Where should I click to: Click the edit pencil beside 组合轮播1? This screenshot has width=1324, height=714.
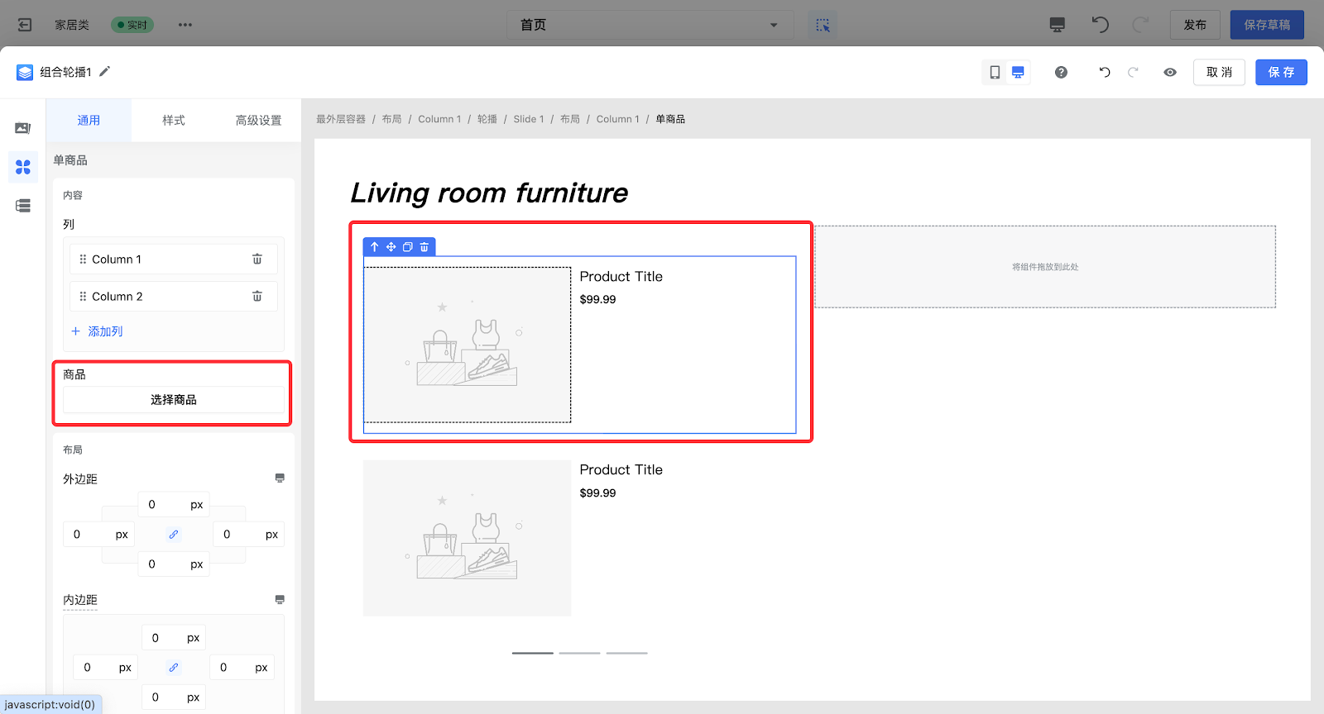tap(105, 72)
